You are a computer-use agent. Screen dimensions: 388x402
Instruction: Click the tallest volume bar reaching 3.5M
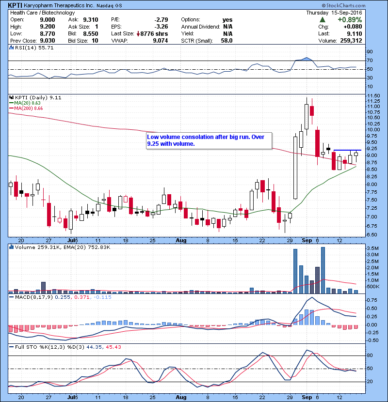point(323,270)
